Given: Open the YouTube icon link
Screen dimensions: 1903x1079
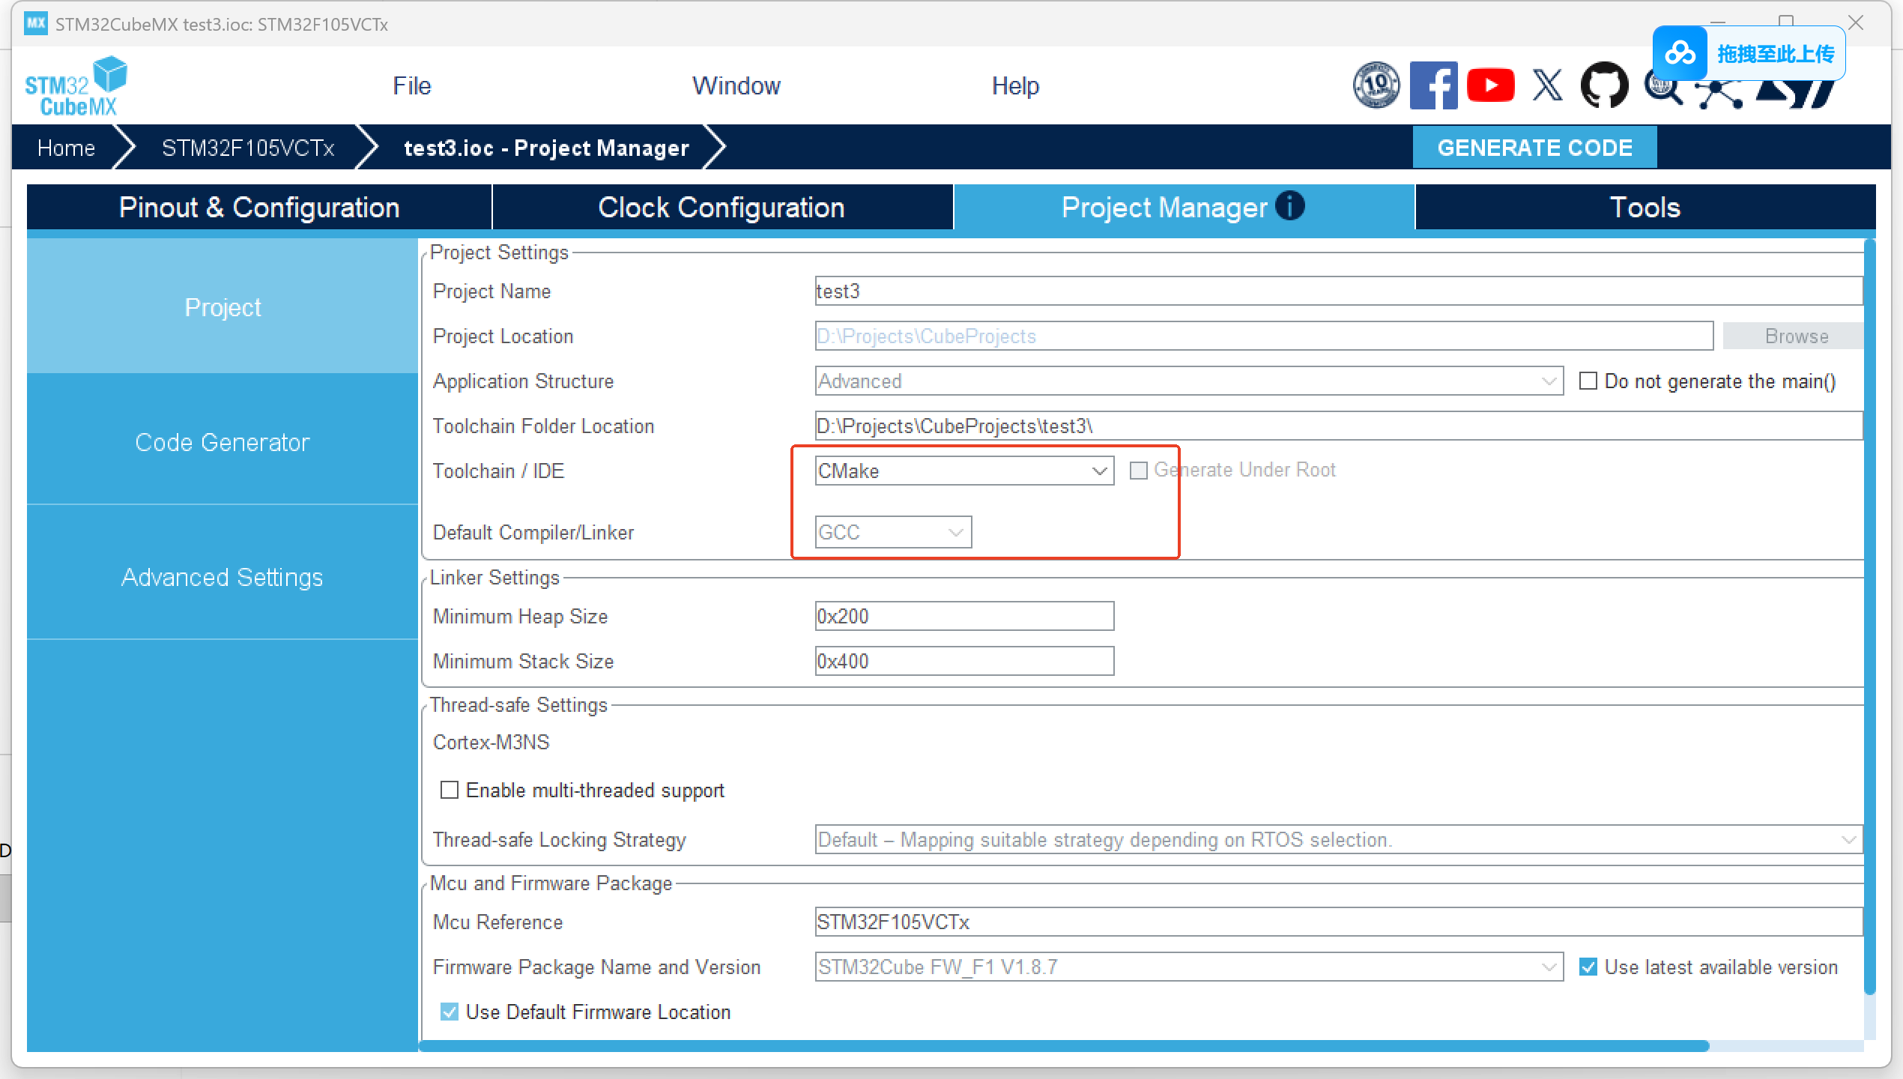Looking at the screenshot, I should [1489, 85].
